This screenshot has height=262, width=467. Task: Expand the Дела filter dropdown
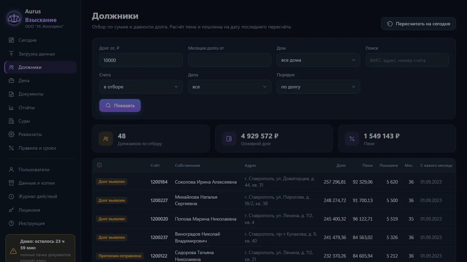(229, 87)
